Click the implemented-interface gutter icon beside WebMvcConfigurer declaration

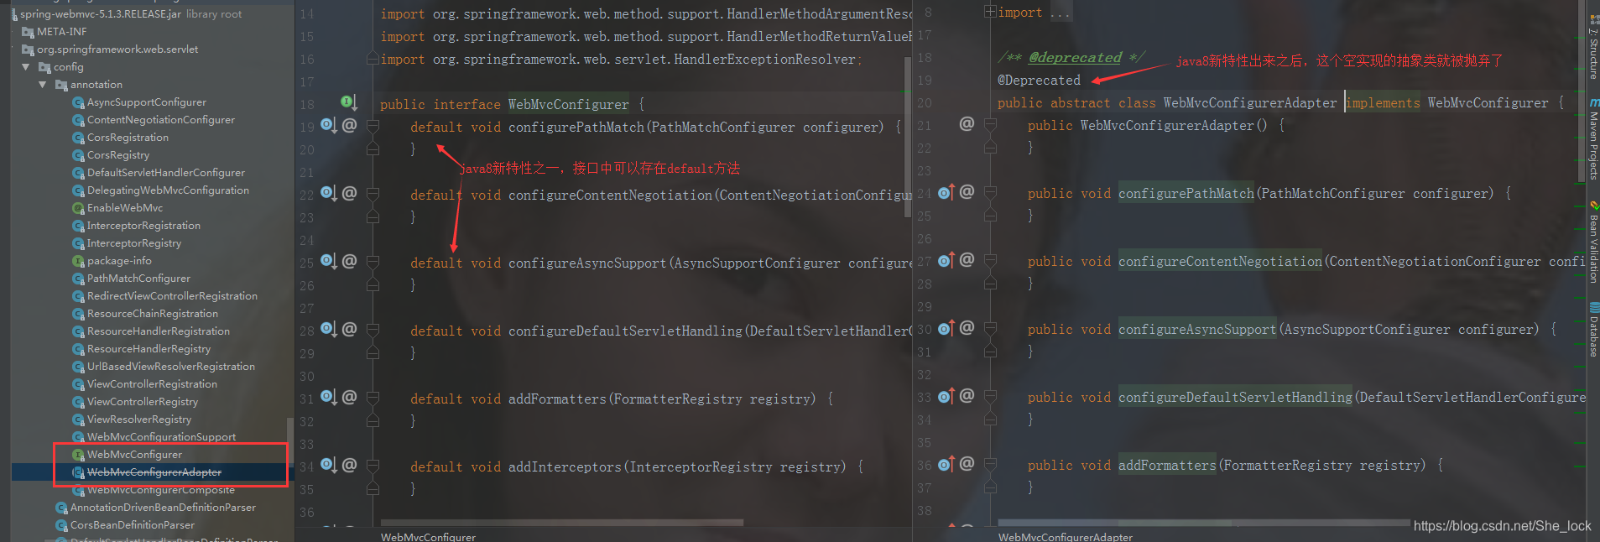(349, 102)
